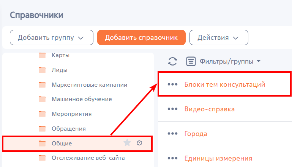Select the Обращения folder label
The image size is (292, 167).
68,128
